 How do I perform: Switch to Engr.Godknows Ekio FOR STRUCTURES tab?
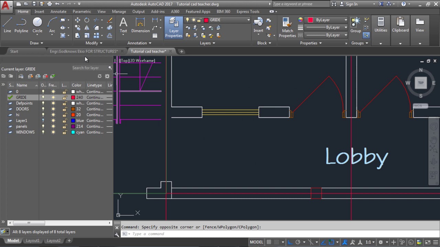click(x=84, y=51)
